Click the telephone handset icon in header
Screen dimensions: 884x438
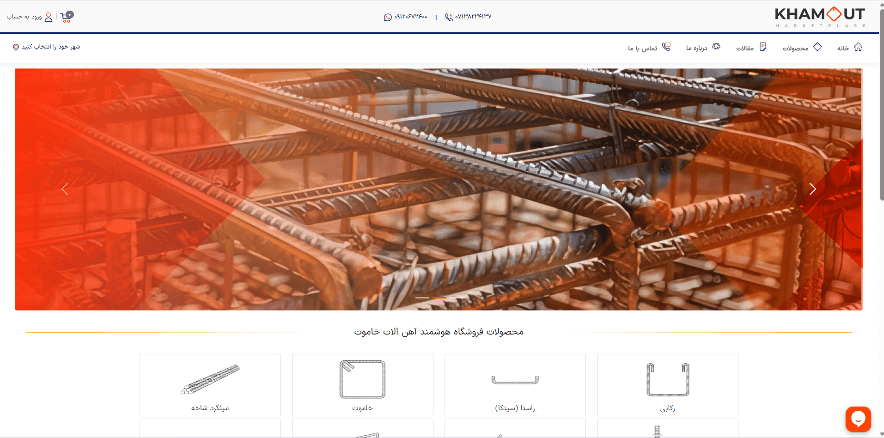[449, 17]
